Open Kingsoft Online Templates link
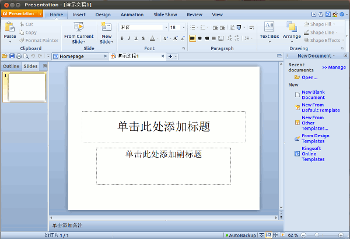The height and width of the screenshot is (239, 350). [x=313, y=154]
